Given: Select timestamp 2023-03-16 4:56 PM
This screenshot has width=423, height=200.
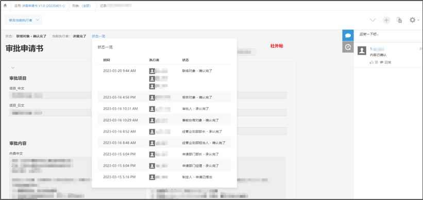Looking at the screenshot, I should pos(120,97).
